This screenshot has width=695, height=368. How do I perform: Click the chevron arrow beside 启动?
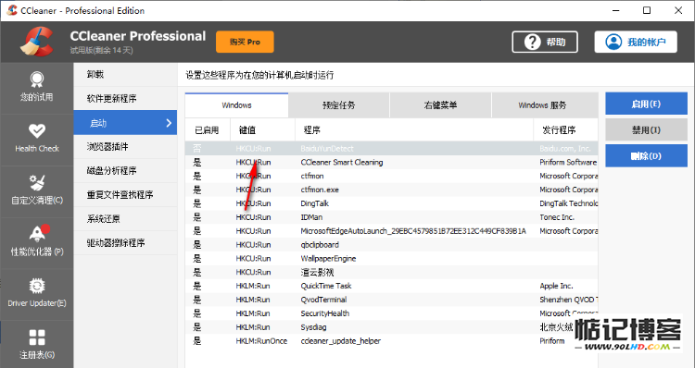[169, 123]
